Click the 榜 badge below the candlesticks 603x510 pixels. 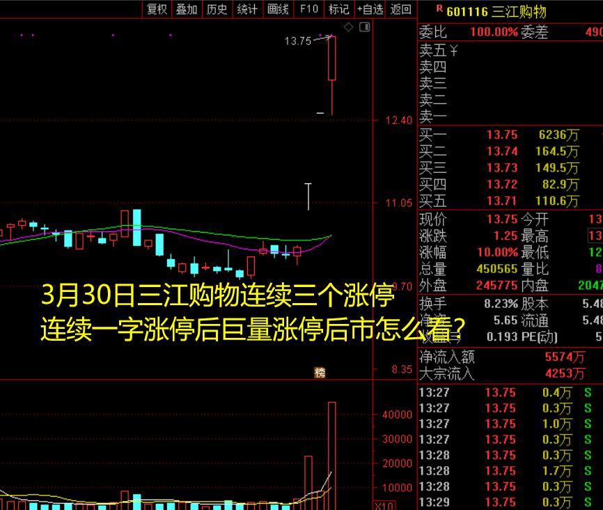[320, 373]
